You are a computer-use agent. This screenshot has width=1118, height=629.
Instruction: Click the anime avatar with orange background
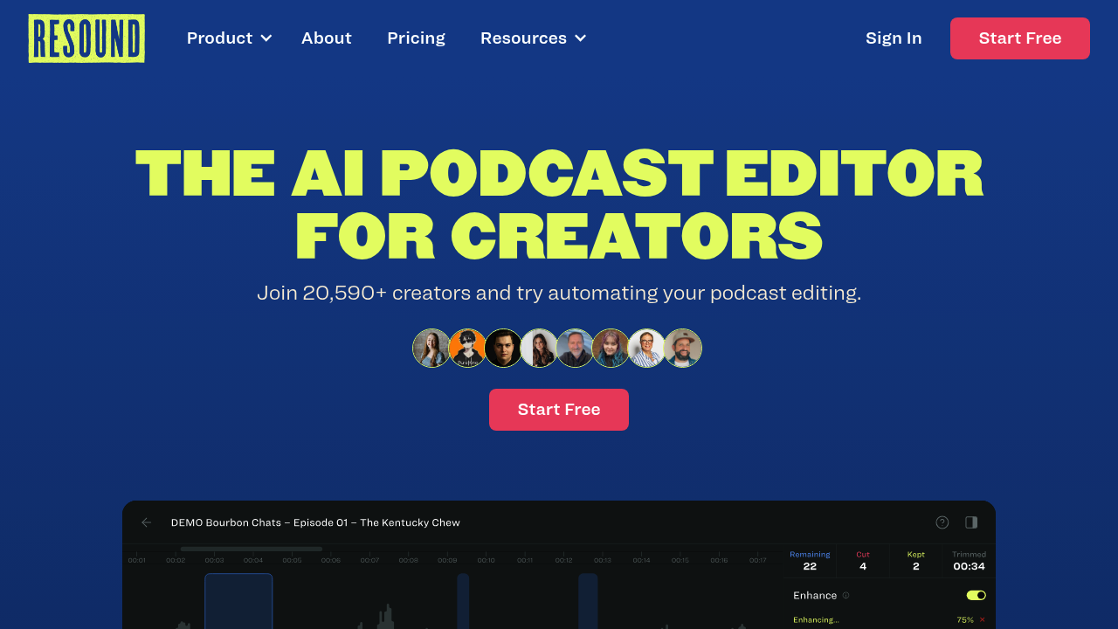click(467, 348)
